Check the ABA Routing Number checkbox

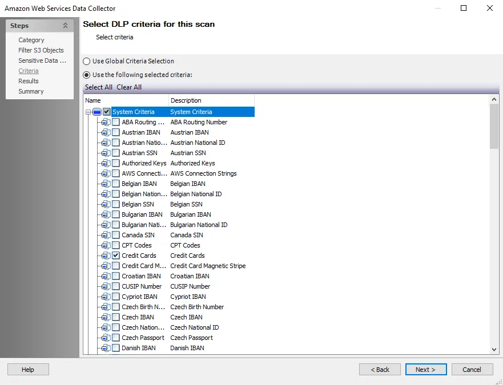pyautogui.click(x=116, y=122)
